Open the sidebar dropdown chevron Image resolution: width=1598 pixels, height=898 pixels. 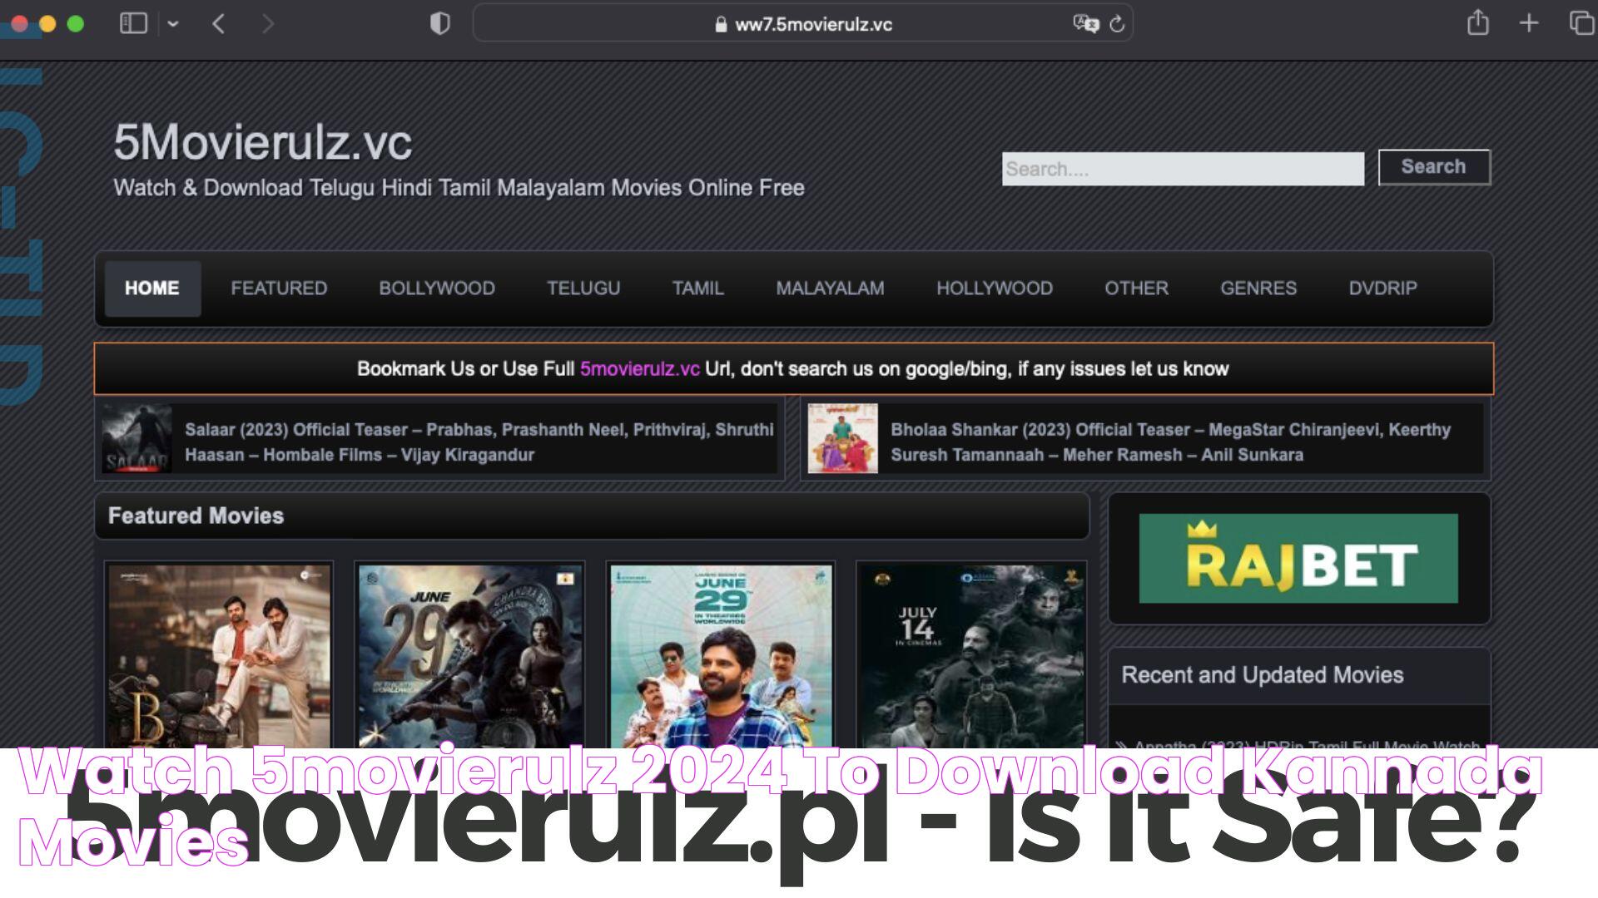point(173,24)
